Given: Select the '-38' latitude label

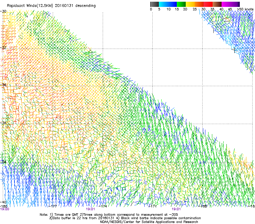Looking at the screenshot, I should [3, 162].
